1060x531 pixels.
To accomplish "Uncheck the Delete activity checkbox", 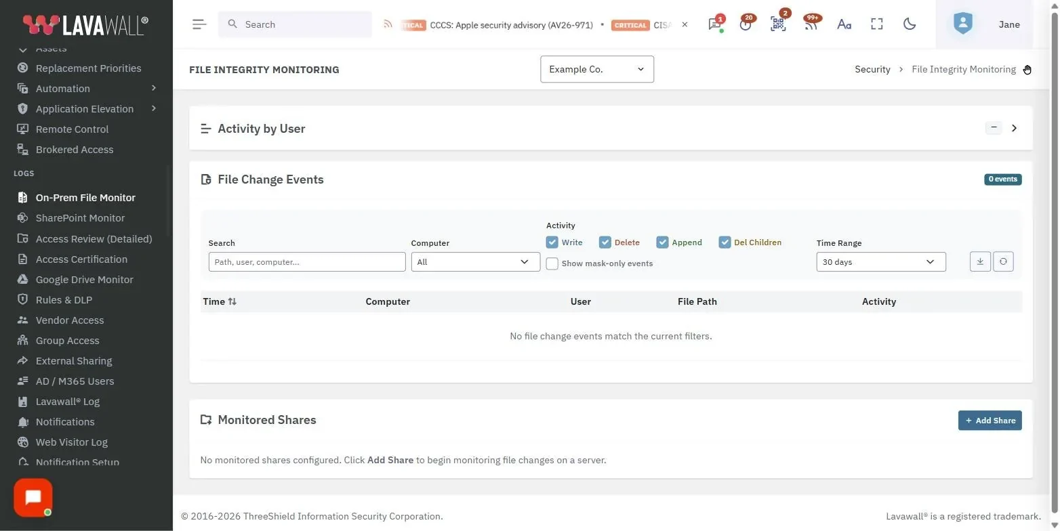I will [x=605, y=242].
